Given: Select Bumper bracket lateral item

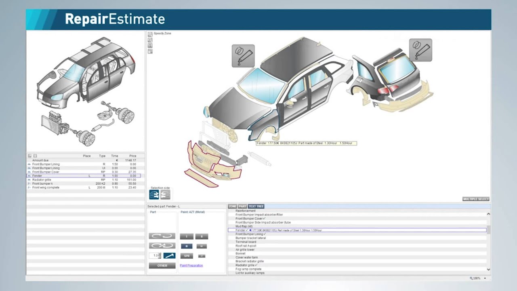Looking at the screenshot, I should (251, 238).
